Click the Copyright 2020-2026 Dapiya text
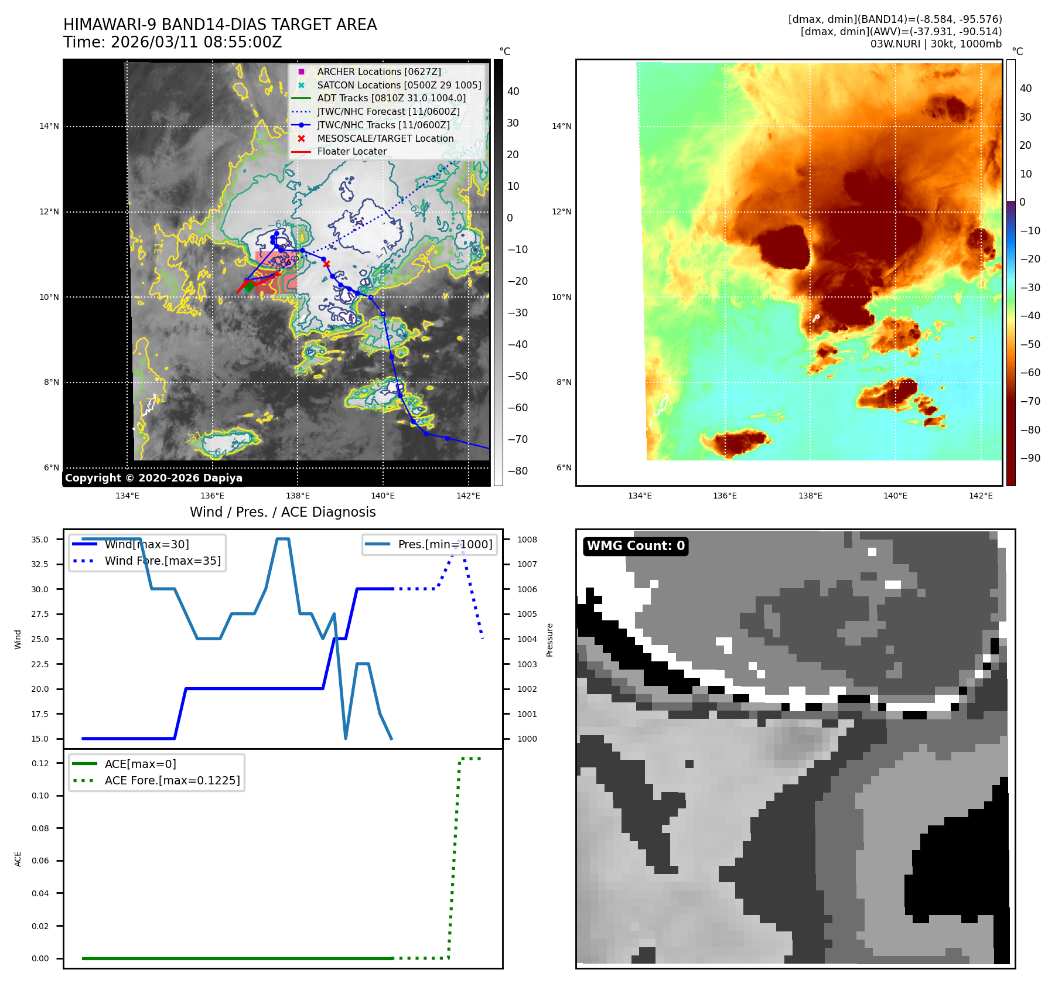The width and height of the screenshot is (1055, 990). [x=153, y=478]
